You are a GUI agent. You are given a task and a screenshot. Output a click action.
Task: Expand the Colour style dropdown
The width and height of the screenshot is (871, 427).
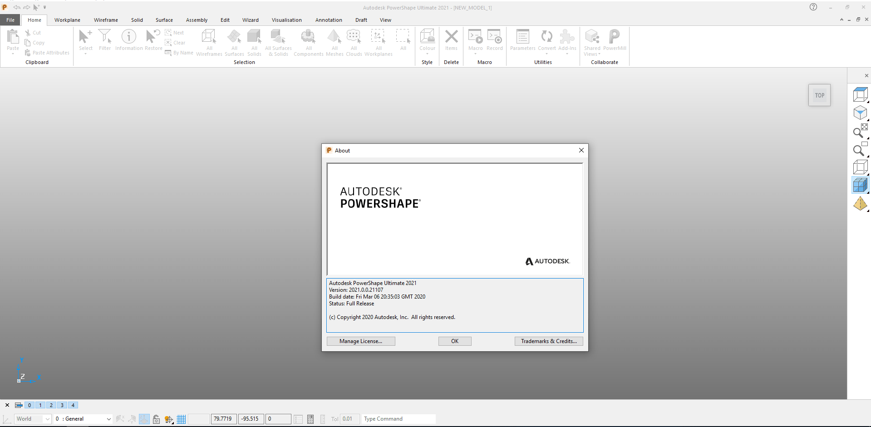pyautogui.click(x=427, y=54)
